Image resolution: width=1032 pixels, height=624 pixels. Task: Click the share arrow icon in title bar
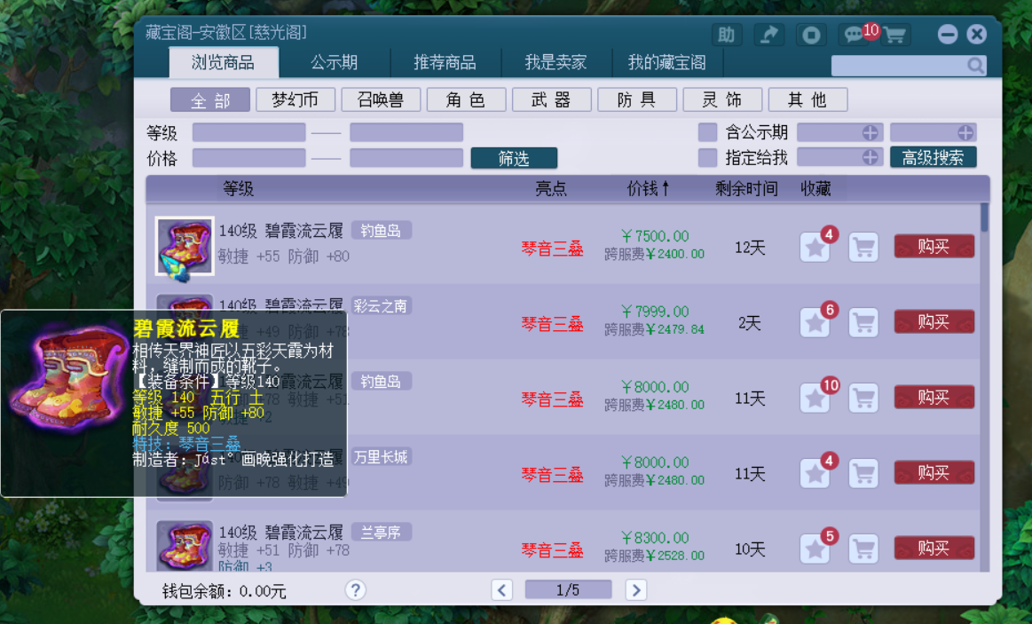point(768,35)
